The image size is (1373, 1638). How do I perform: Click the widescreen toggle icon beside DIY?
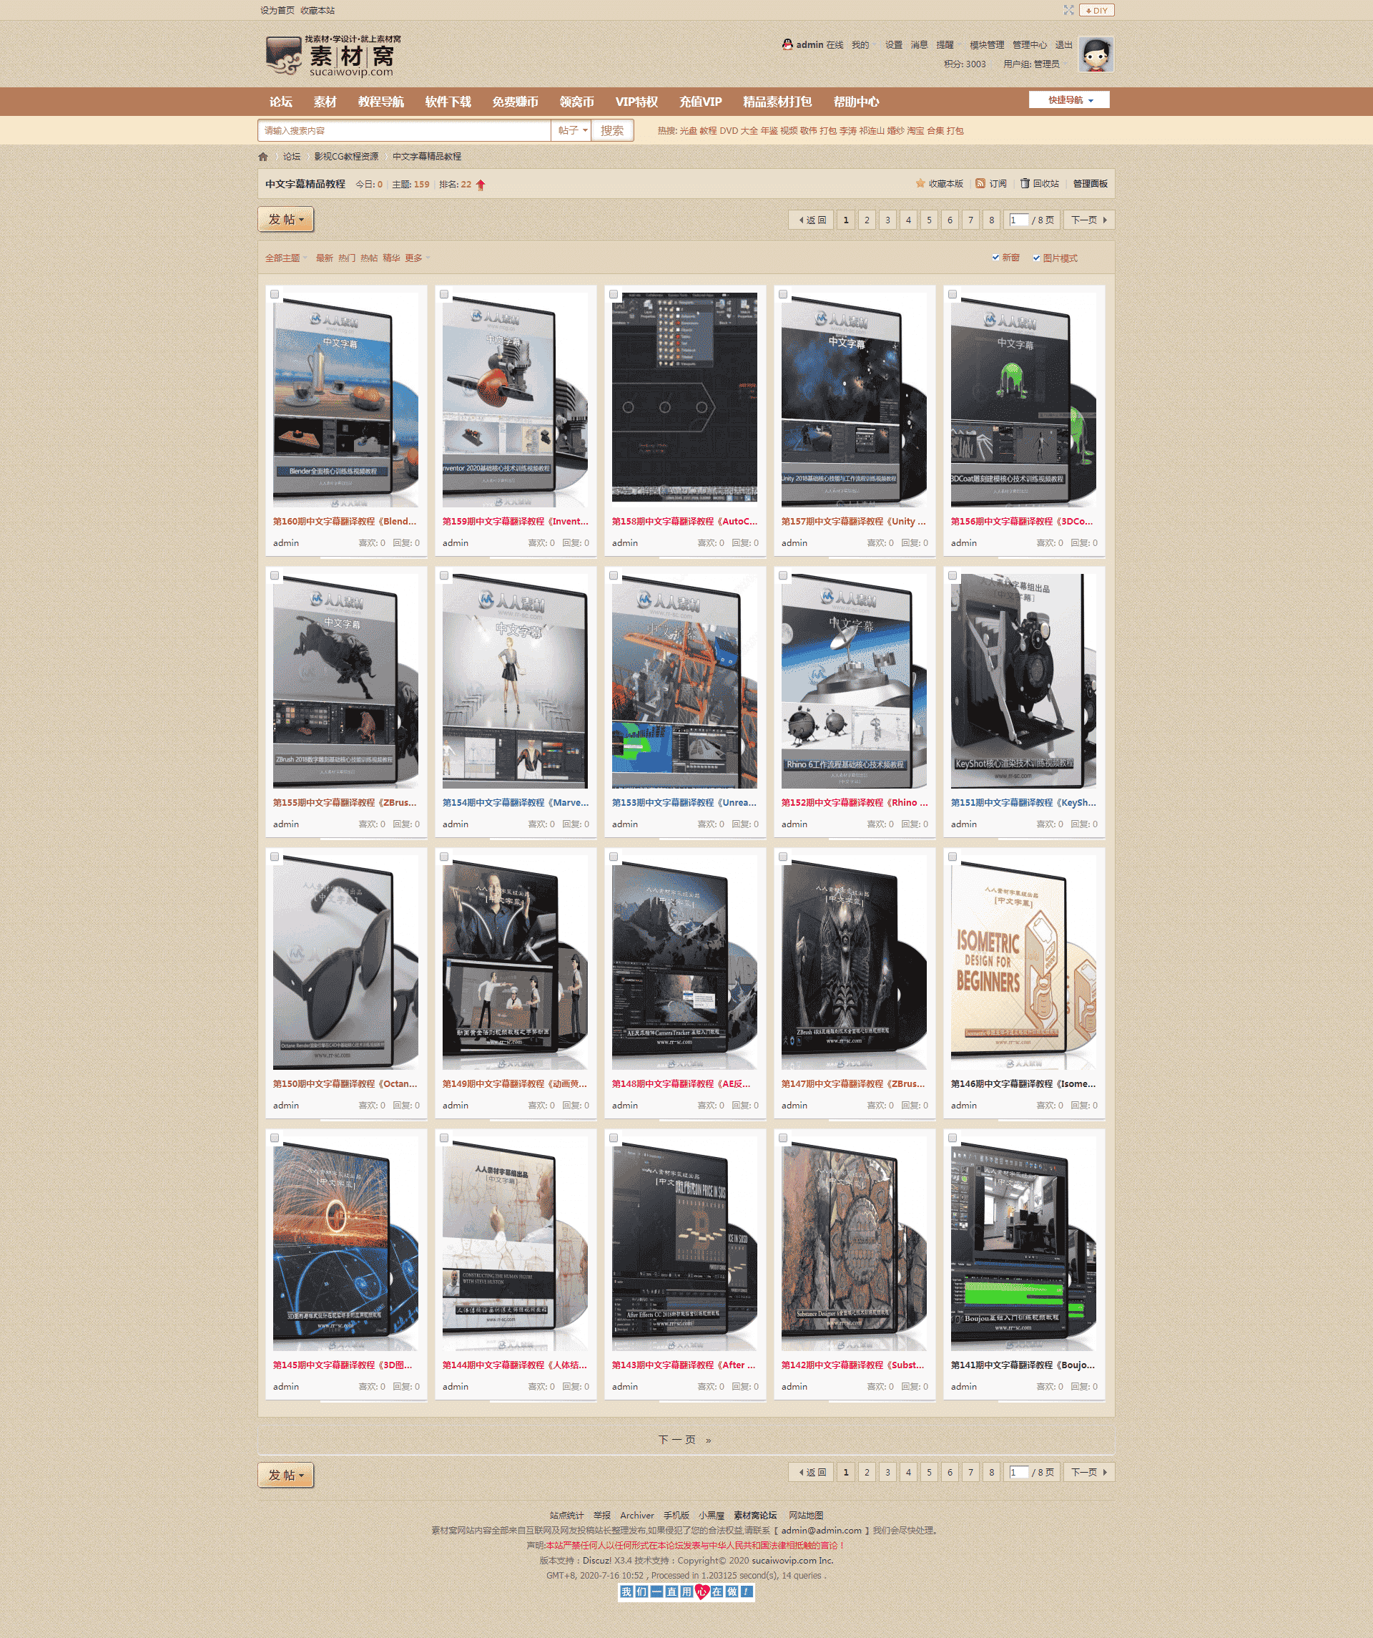1068,10
